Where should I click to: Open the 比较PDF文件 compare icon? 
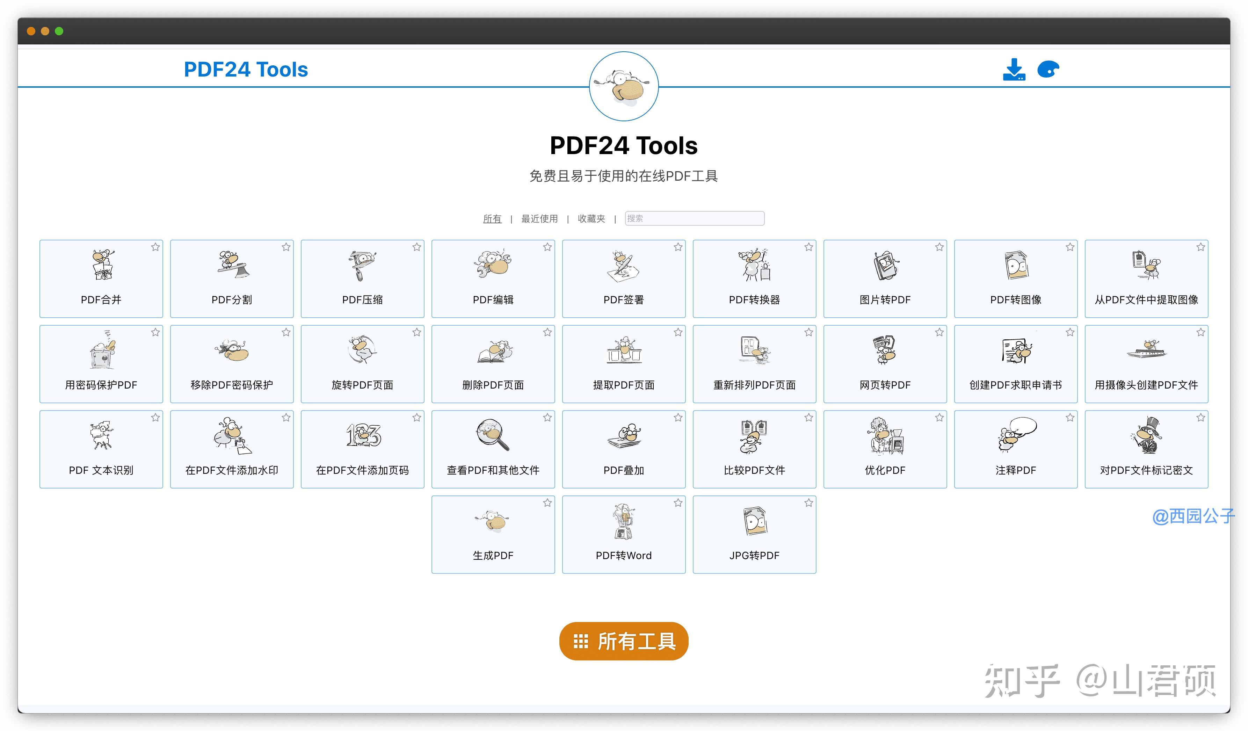pos(753,436)
